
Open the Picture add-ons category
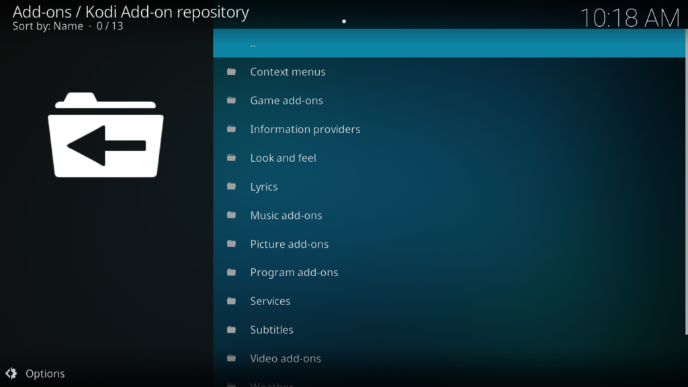(289, 244)
